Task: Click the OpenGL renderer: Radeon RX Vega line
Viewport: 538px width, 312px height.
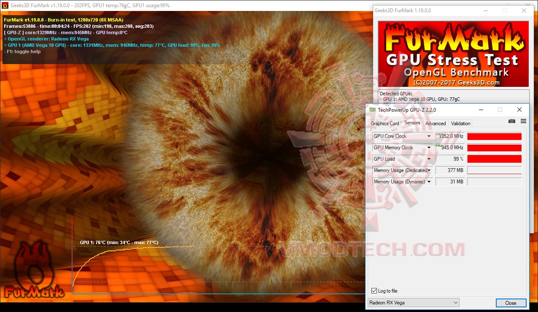Action: click(x=46, y=39)
